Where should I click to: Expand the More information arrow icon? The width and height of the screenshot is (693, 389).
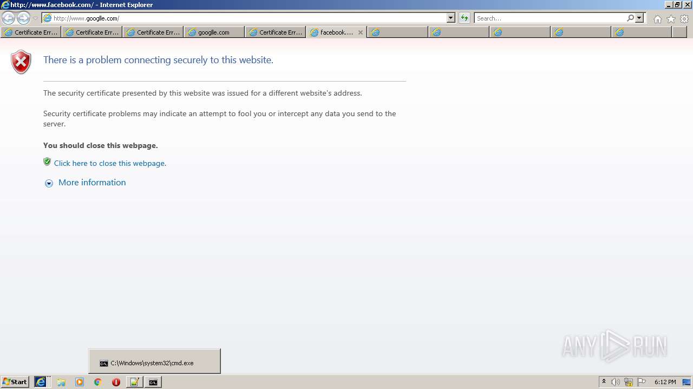point(49,183)
